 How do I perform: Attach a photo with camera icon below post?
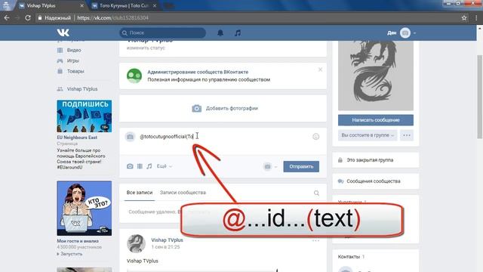(130, 166)
